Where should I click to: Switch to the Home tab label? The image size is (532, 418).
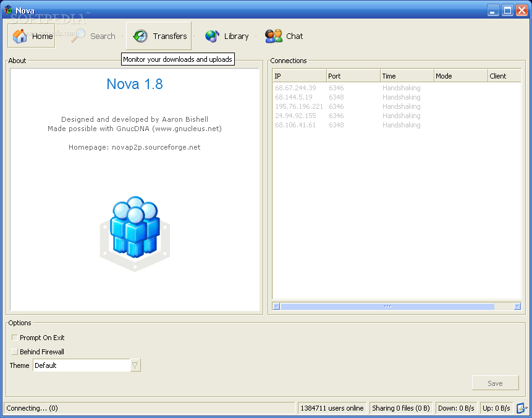tap(43, 36)
